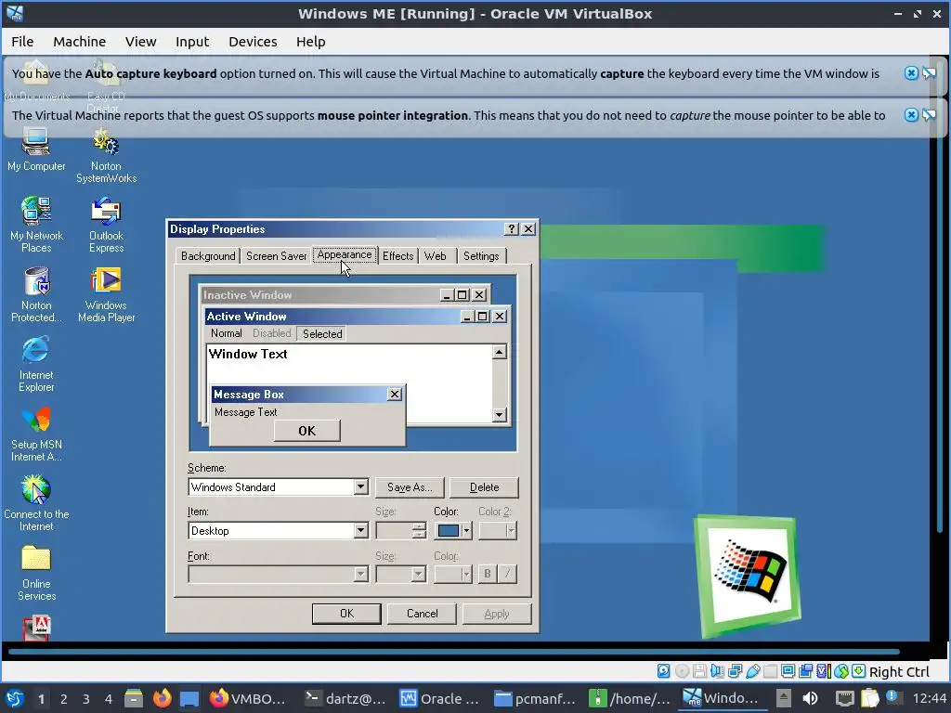Click the VirtualBox CPU virtualization status icon
This screenshot has width=951, height=713.
823,670
